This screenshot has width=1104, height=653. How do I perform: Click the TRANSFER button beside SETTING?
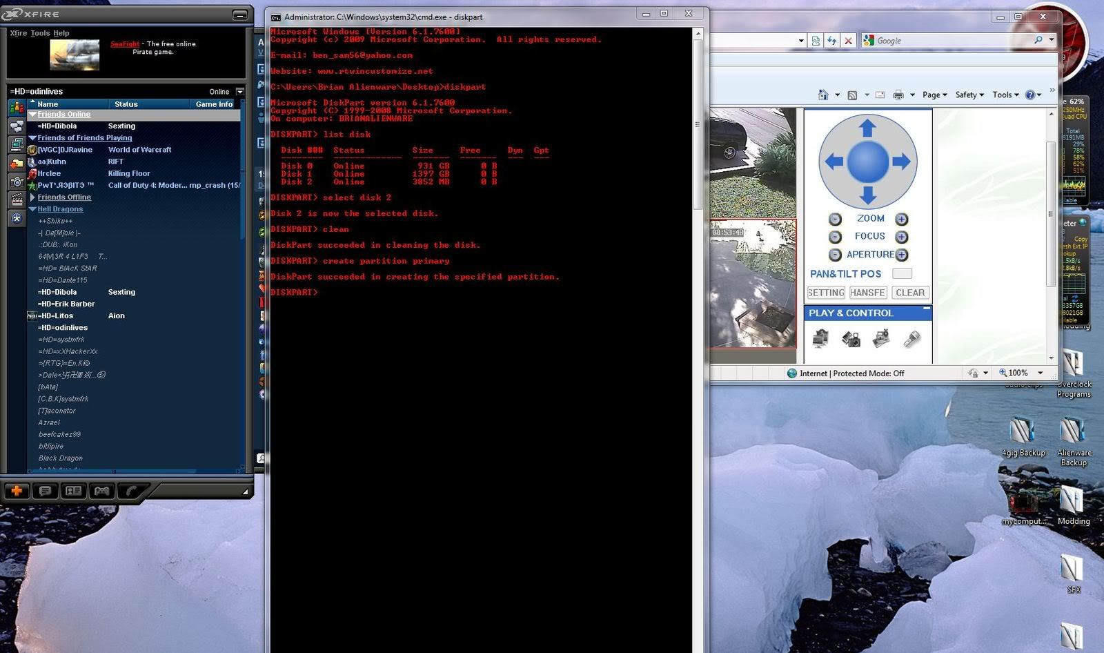tap(868, 293)
